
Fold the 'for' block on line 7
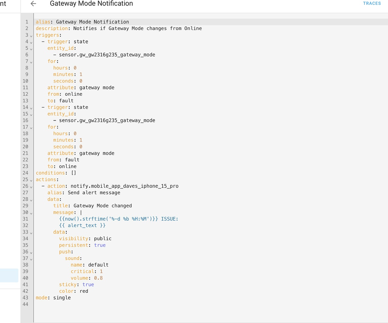(x=31, y=62)
